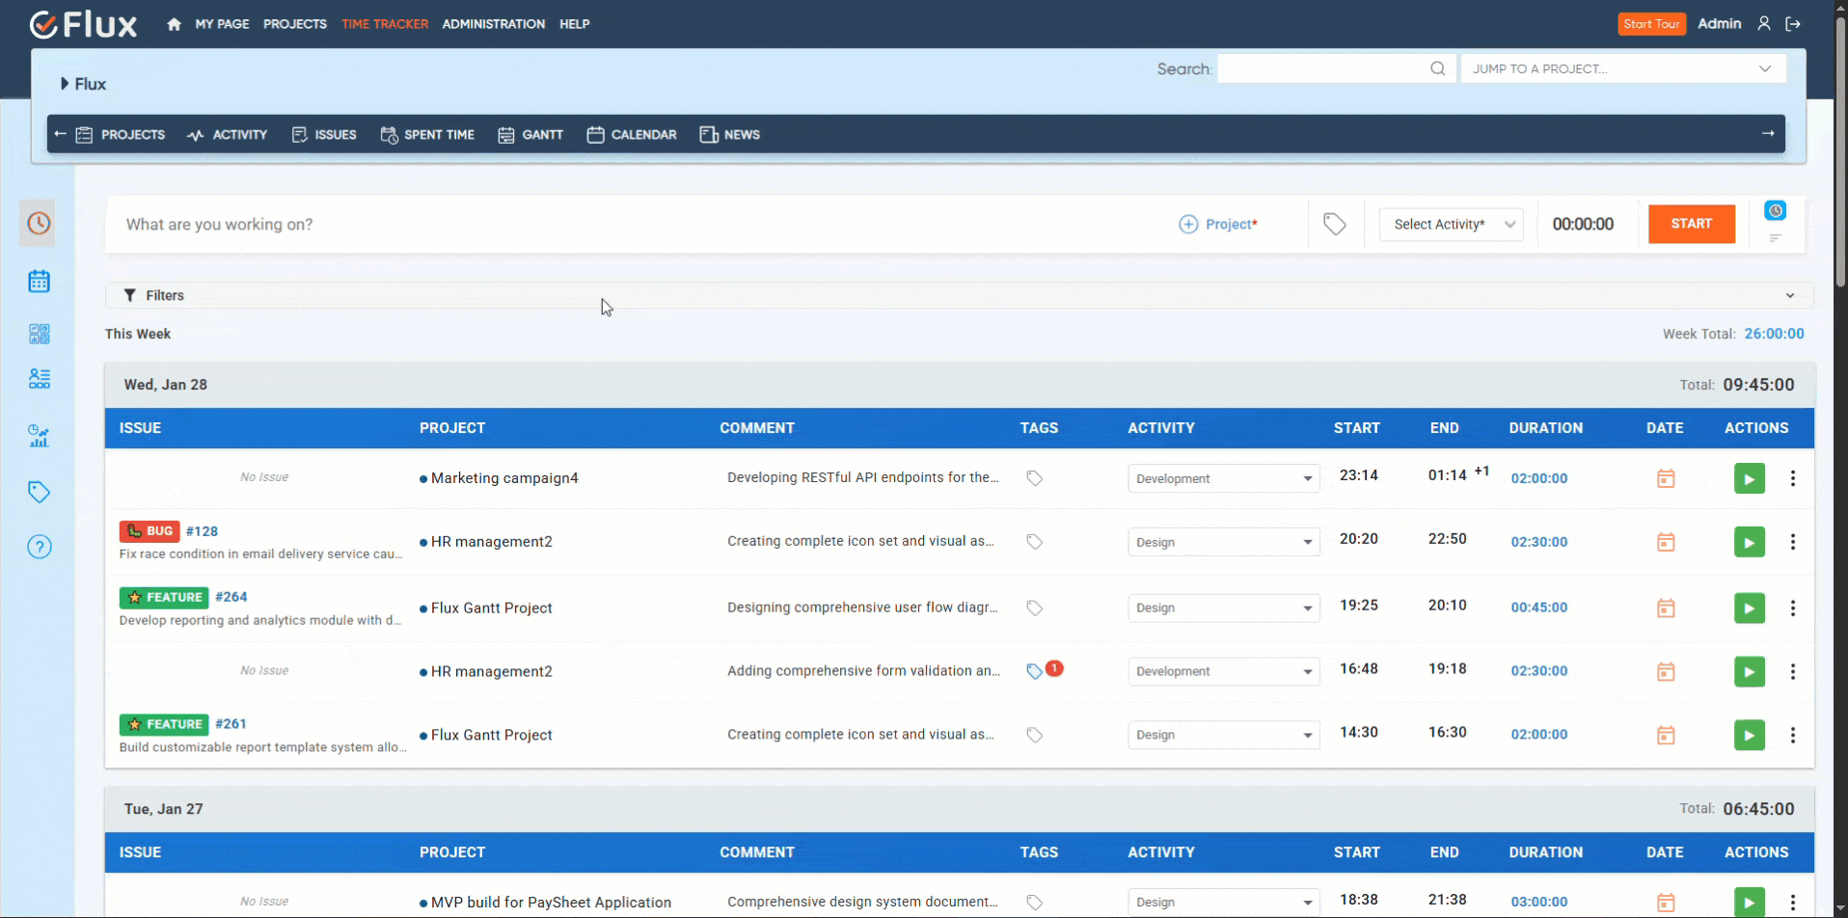
Task: Open the Jump to a project dropdown
Action: coord(1622,68)
